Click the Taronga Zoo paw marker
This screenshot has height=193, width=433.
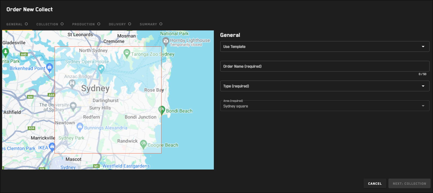click(x=127, y=53)
